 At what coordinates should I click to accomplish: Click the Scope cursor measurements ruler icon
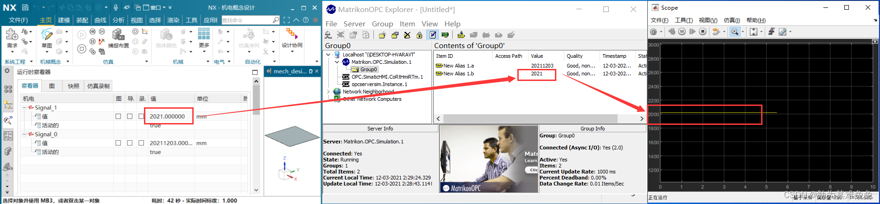pos(782,31)
